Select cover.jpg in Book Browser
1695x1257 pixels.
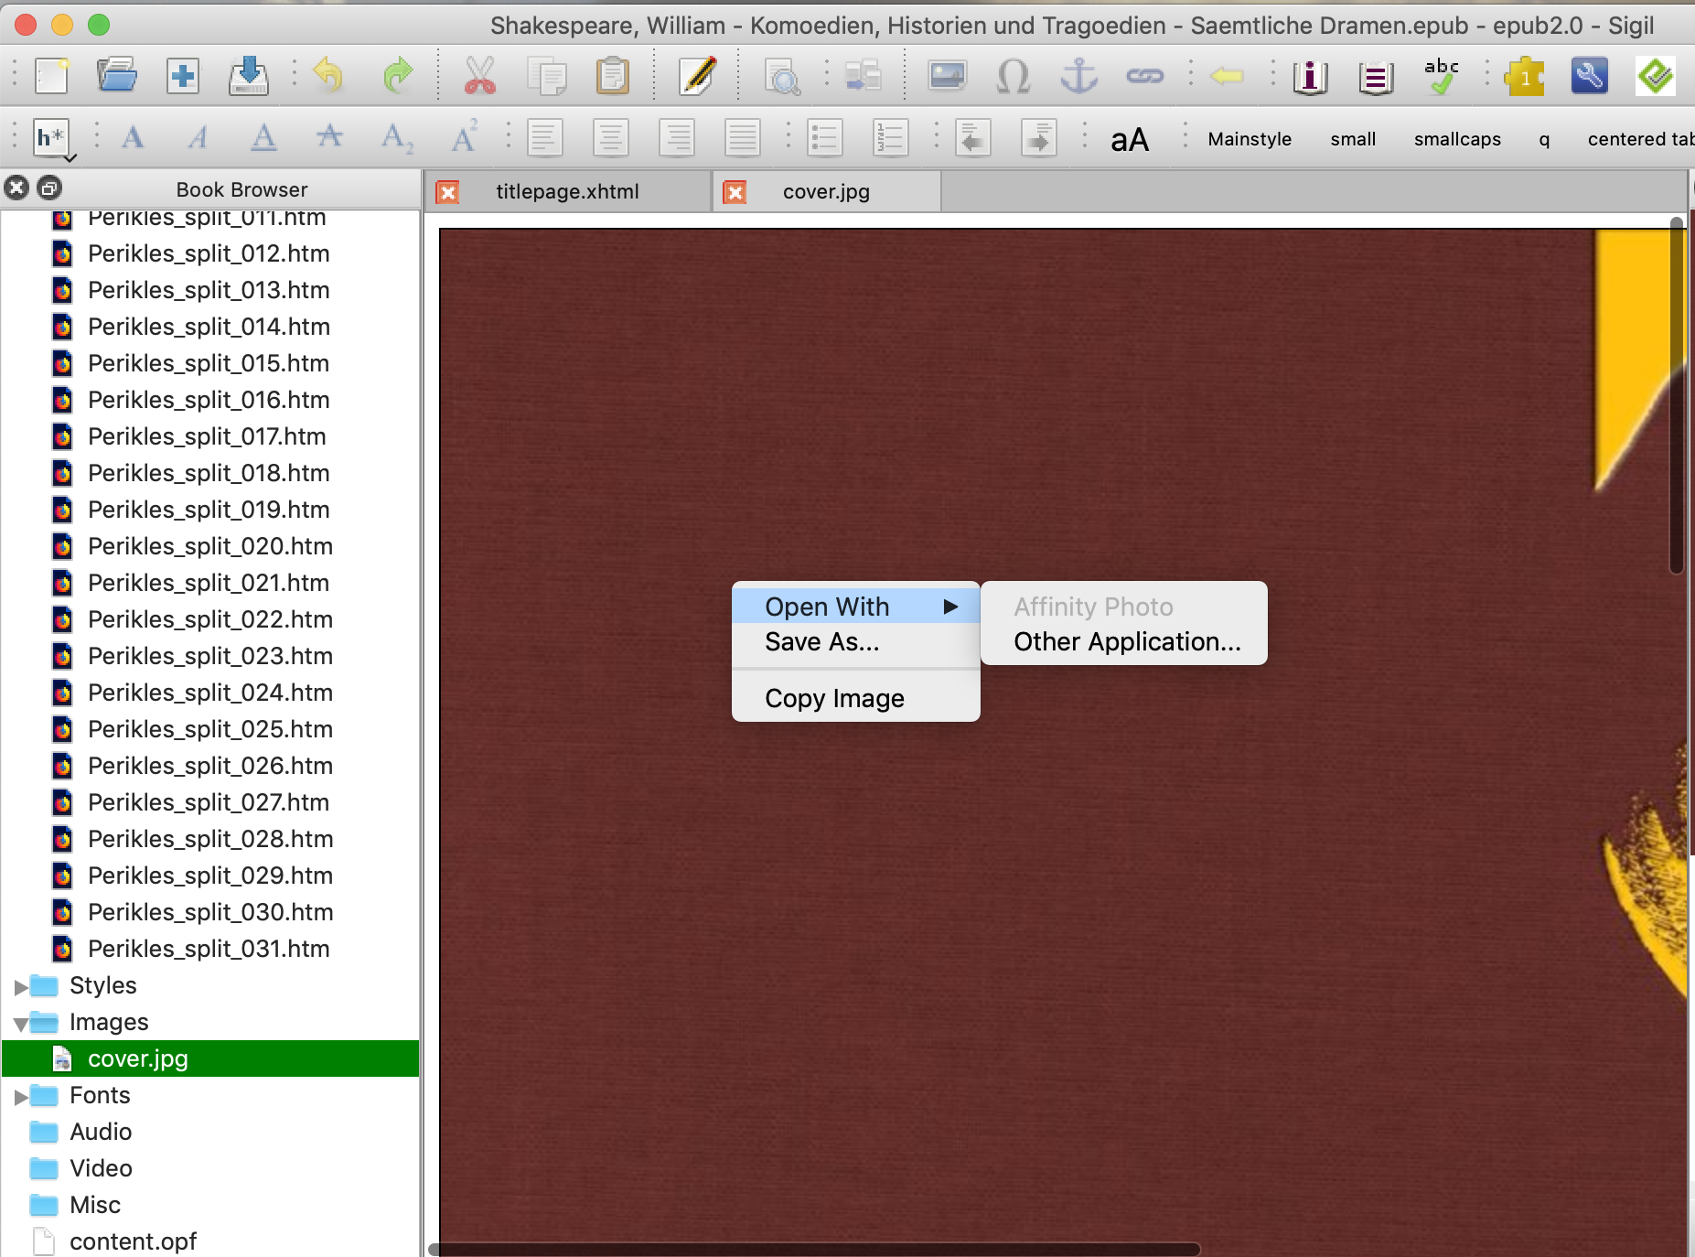tap(210, 1058)
